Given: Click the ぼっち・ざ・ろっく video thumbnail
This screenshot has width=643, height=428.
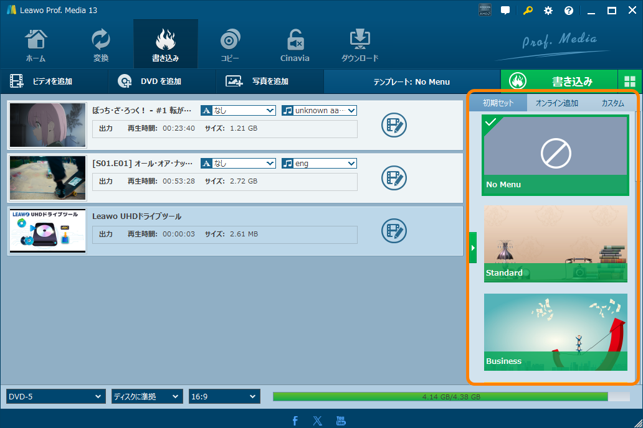Looking at the screenshot, I should 47,125.
